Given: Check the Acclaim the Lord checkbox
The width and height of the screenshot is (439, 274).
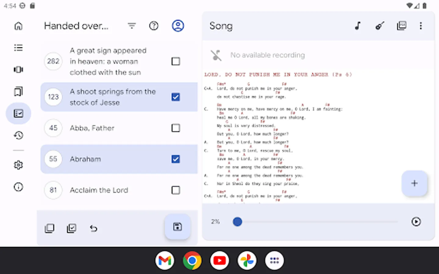Looking at the screenshot, I should [x=176, y=190].
